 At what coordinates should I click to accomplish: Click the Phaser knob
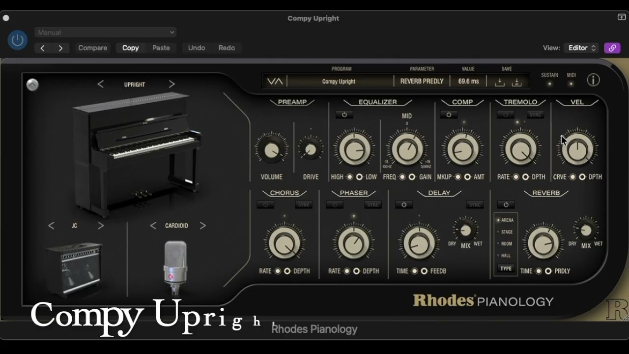coord(353,243)
